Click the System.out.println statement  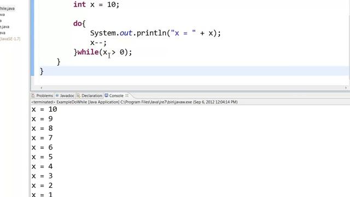pos(155,33)
